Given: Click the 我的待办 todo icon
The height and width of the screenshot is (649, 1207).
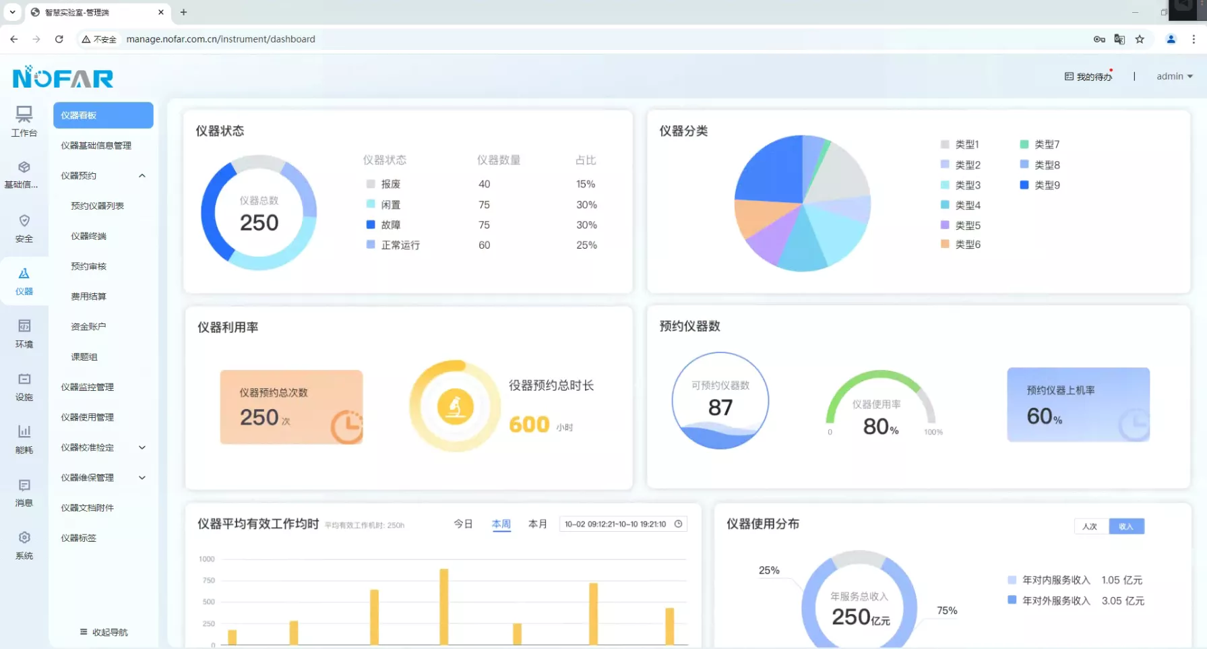Looking at the screenshot, I should 1069,76.
